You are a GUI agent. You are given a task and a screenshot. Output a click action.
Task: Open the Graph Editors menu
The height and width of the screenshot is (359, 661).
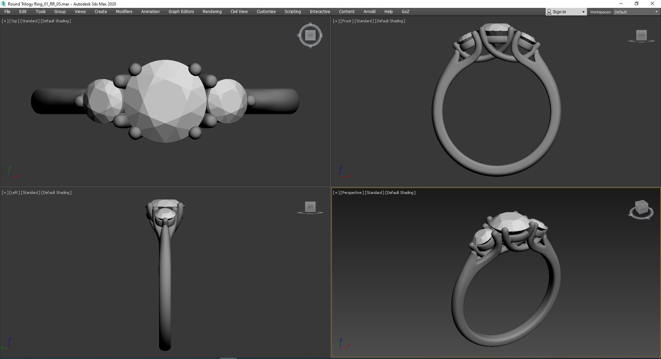tap(181, 12)
